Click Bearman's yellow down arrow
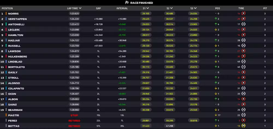 click(x=216, y=110)
